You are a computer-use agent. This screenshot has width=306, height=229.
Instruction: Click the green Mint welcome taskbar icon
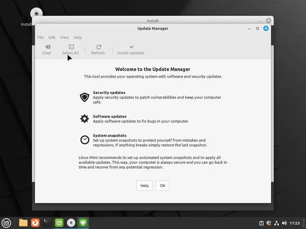point(59,223)
